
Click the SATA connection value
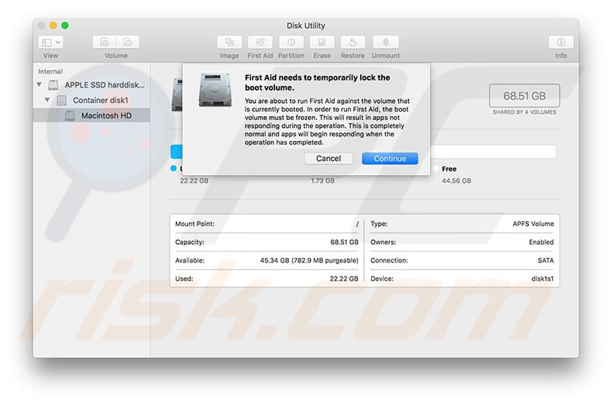pyautogui.click(x=545, y=260)
